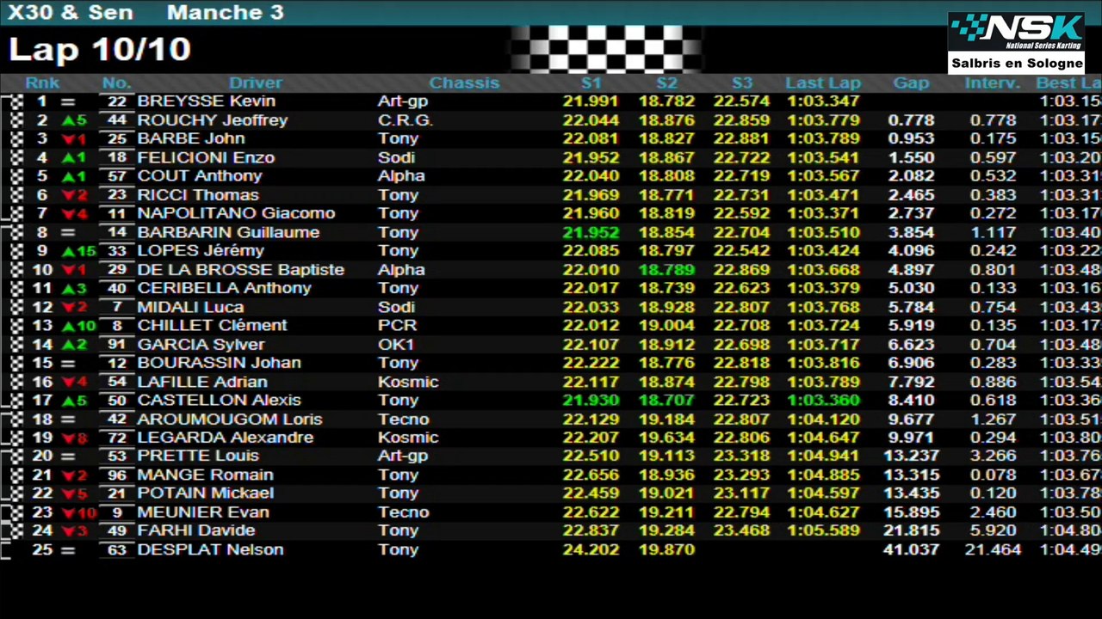Click the OK1 chassis cell

396,345
